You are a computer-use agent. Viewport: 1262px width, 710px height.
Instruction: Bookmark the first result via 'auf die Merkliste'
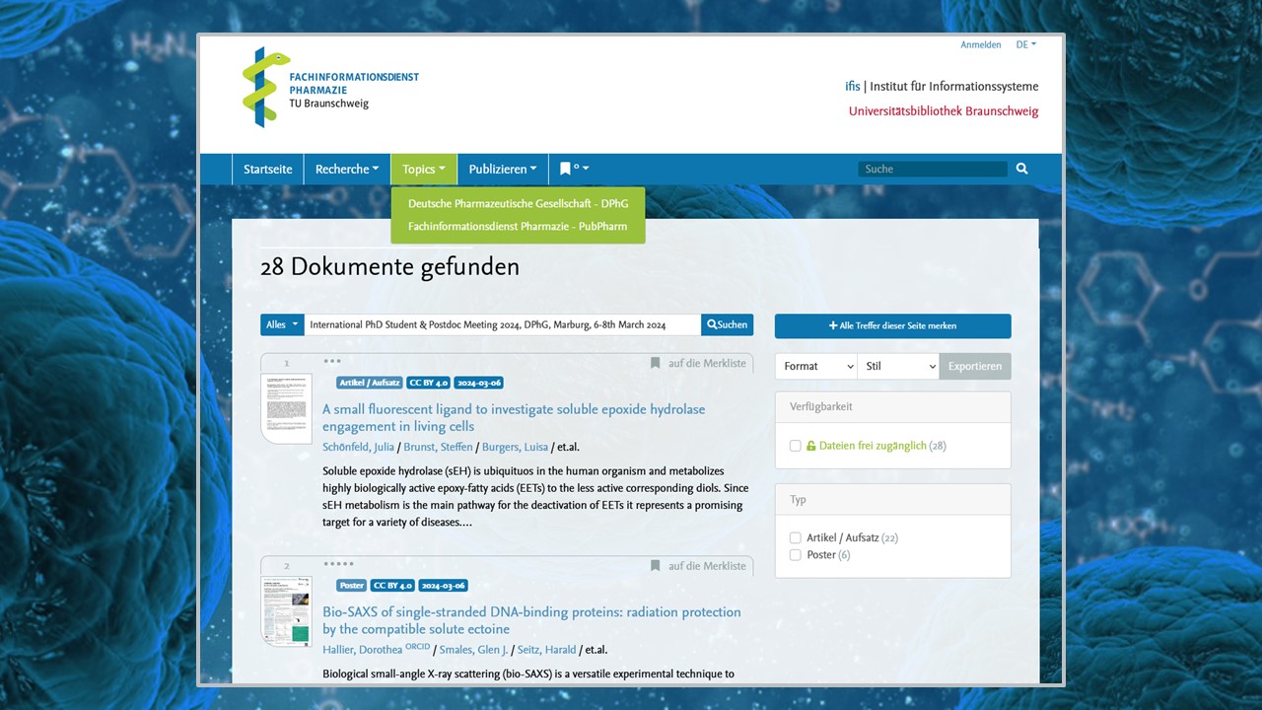tap(697, 363)
